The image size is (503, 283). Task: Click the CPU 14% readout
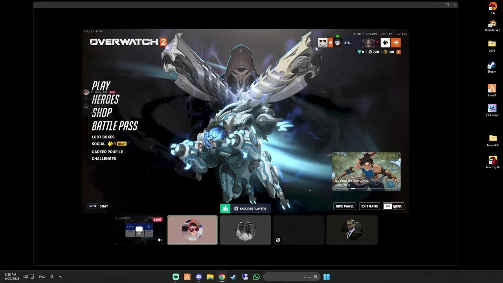pos(387,34)
